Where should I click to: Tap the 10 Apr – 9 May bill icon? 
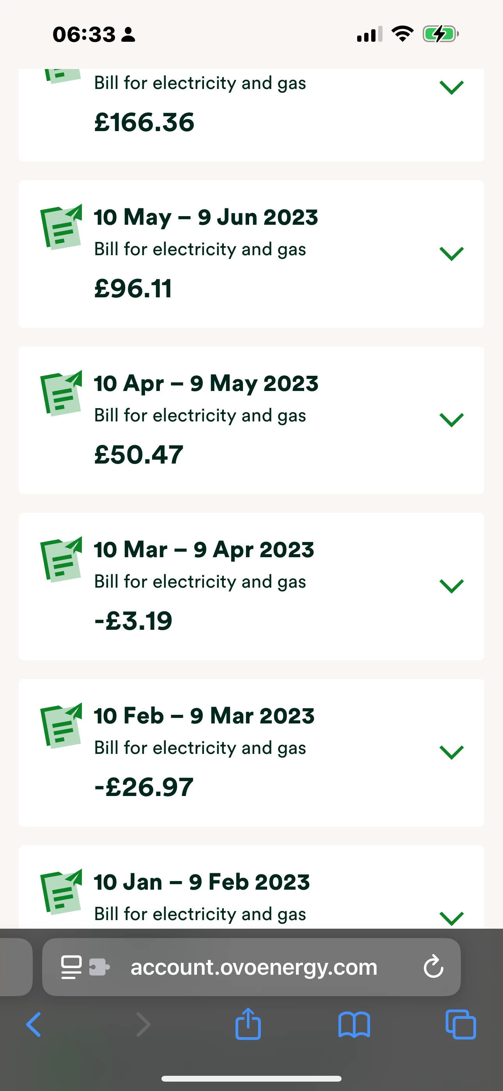[x=61, y=393]
